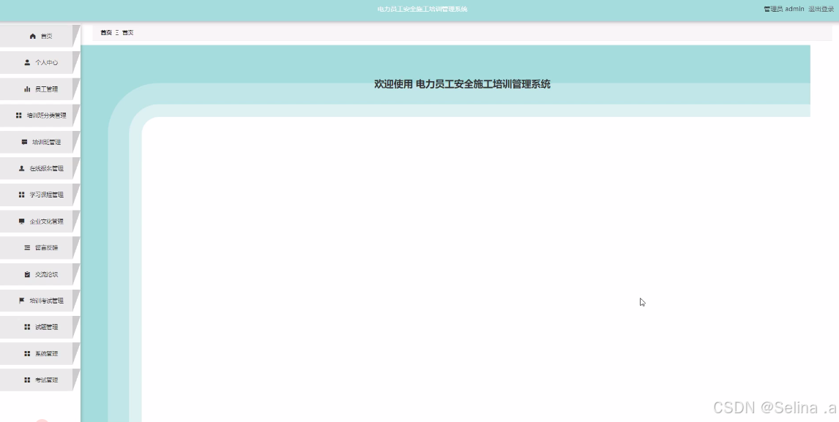Click the monitor icon beside 企业文化管理

point(21,222)
